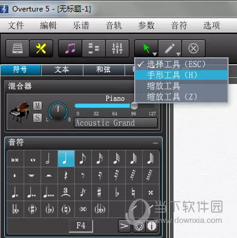Select the sixteenth note

[100, 159]
